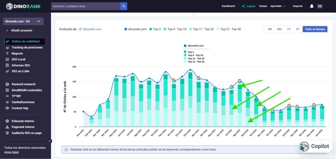Click the Feb 2025 bar
This screenshot has height=159, width=336.
[190, 100]
